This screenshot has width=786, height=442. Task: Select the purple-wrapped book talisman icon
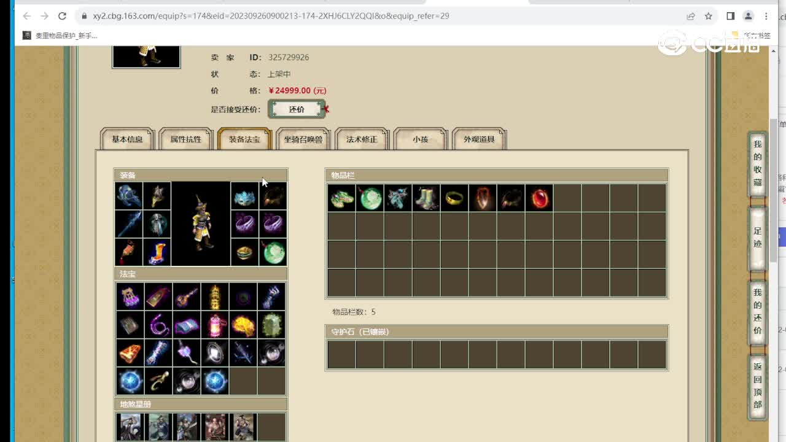187,325
